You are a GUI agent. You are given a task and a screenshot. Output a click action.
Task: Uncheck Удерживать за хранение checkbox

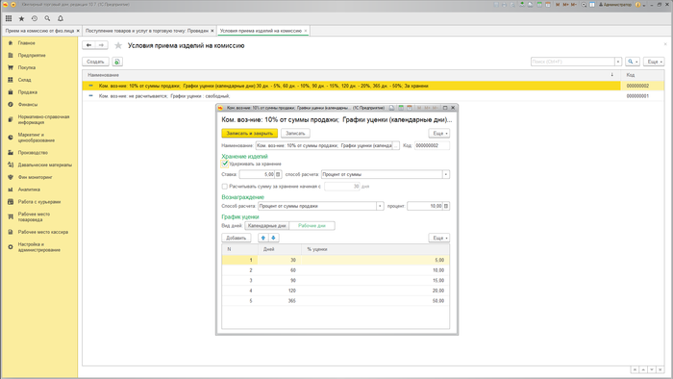(x=224, y=164)
